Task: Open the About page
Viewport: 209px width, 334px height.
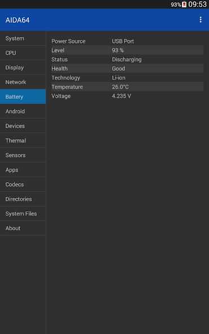Action: 23,228
